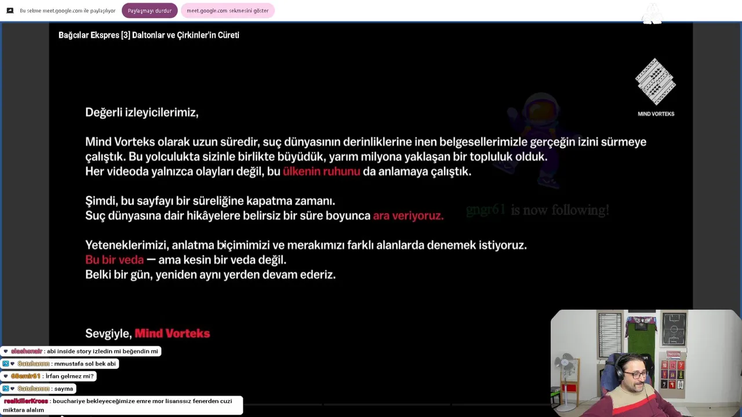
Task: Click username realkillerKross in the chat overlay
Action: (x=26, y=401)
